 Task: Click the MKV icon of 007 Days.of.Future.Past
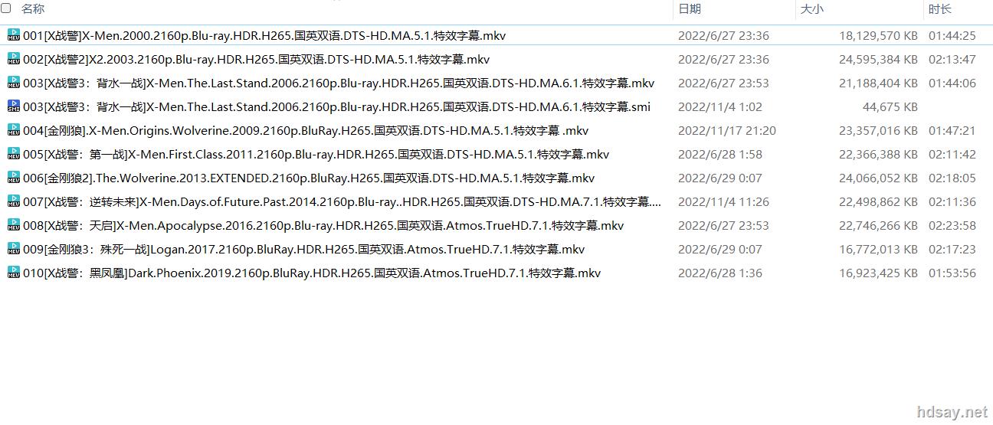(14, 201)
